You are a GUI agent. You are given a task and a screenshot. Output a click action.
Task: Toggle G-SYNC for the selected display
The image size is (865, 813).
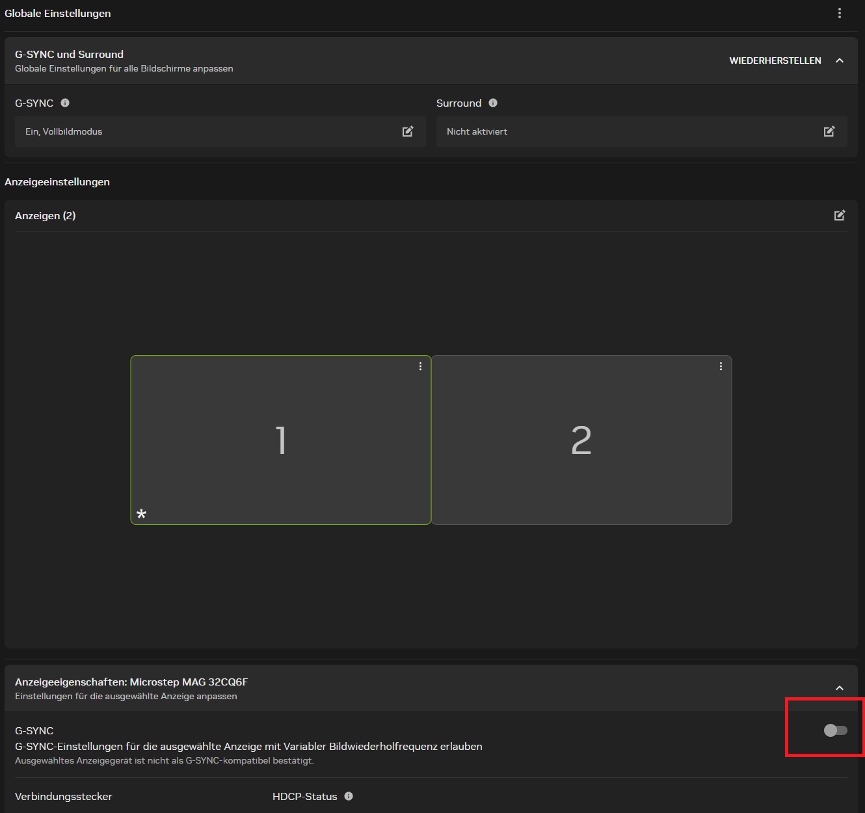coord(836,730)
